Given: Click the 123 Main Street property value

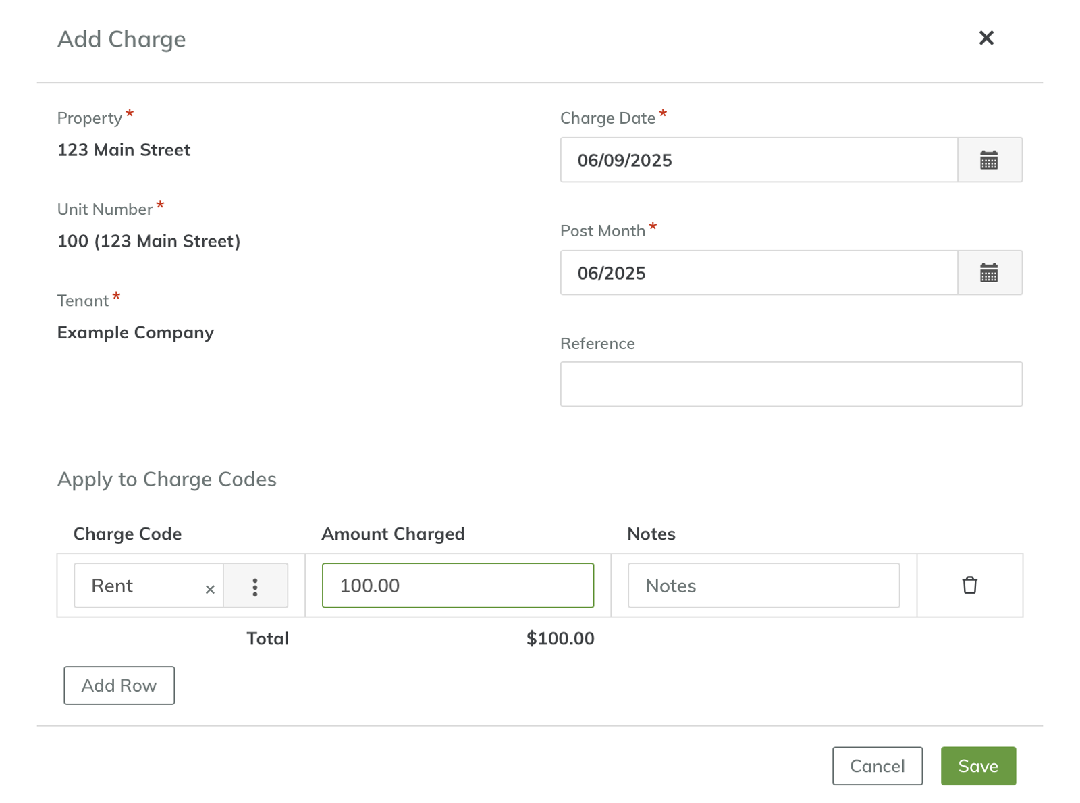Looking at the screenshot, I should pyautogui.click(x=124, y=150).
